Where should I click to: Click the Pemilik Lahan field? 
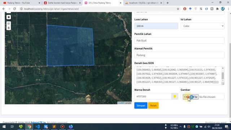(179, 40)
